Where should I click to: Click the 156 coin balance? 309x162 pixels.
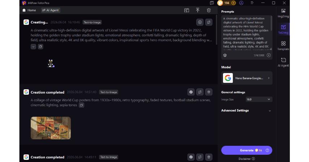point(227,3)
